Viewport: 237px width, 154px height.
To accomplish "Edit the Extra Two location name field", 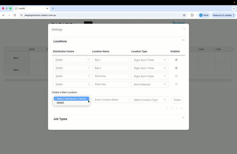I will coord(110,84).
